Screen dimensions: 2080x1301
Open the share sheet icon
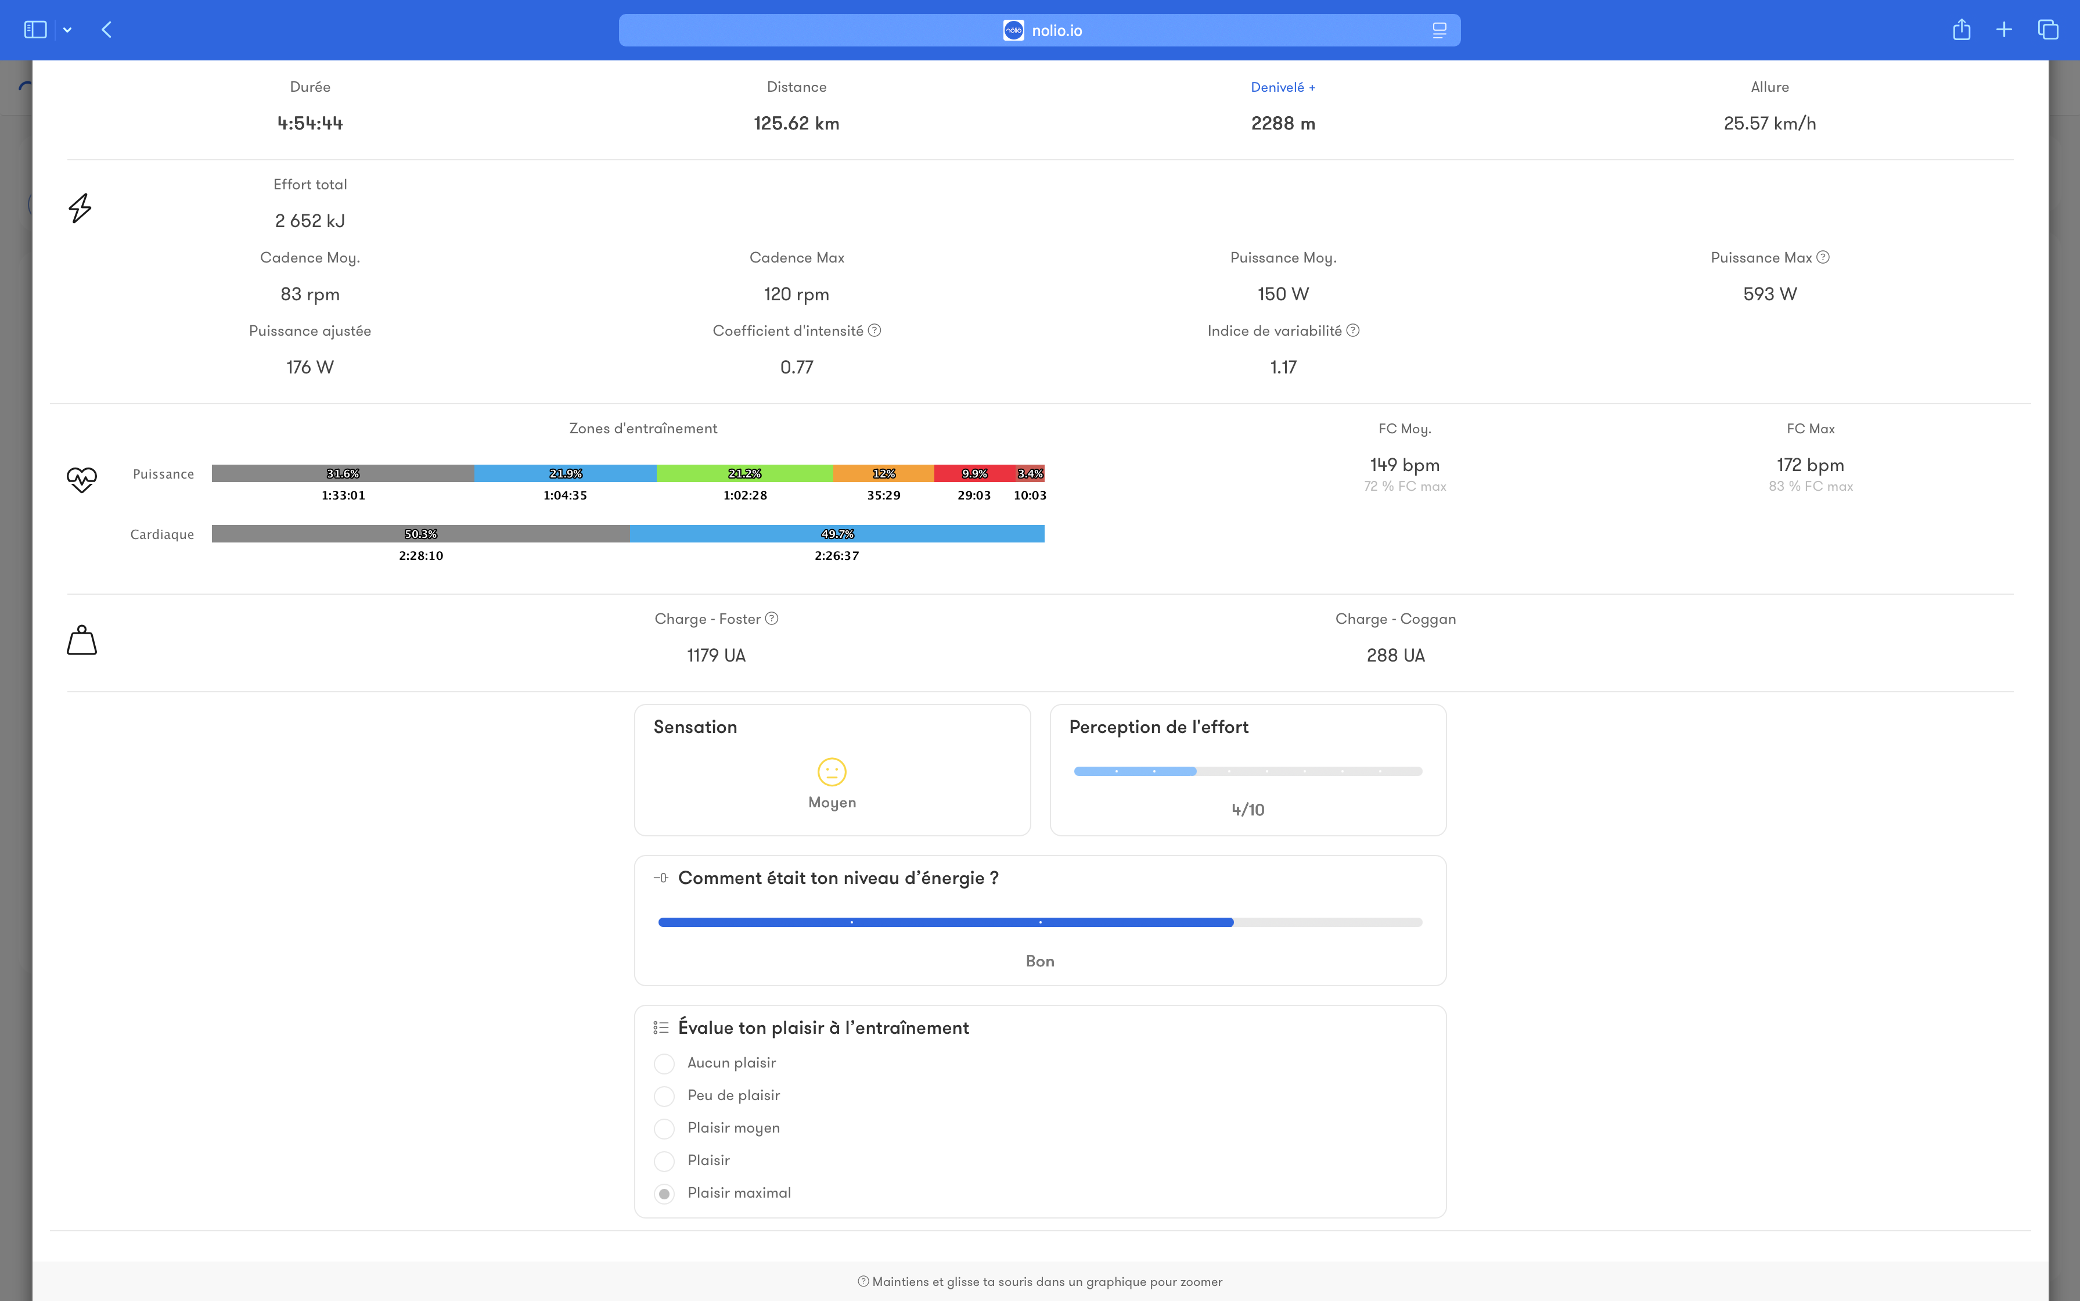[x=1962, y=30]
